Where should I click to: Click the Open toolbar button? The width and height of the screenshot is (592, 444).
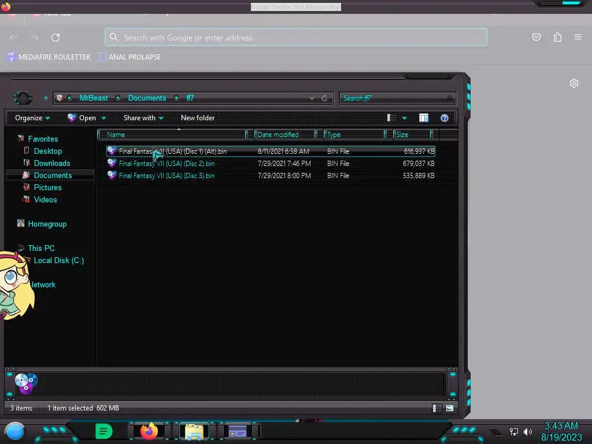(82, 118)
